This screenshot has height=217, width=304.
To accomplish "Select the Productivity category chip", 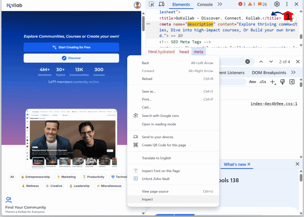I will pos(94,177).
